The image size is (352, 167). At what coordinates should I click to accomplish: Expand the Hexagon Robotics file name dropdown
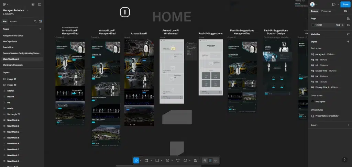27,10
